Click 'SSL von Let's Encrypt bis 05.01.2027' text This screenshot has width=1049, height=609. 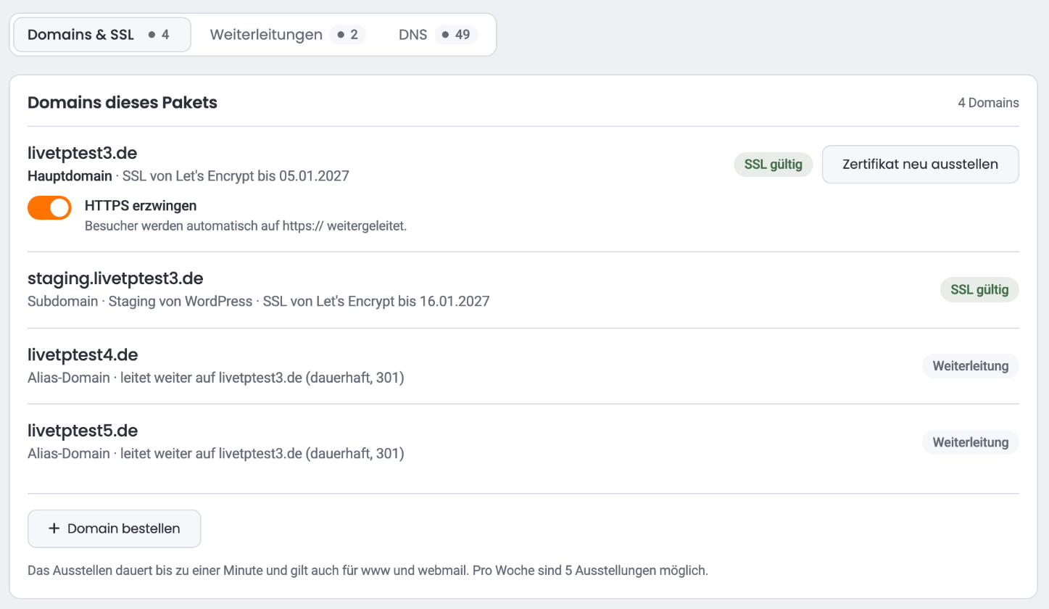tap(236, 175)
